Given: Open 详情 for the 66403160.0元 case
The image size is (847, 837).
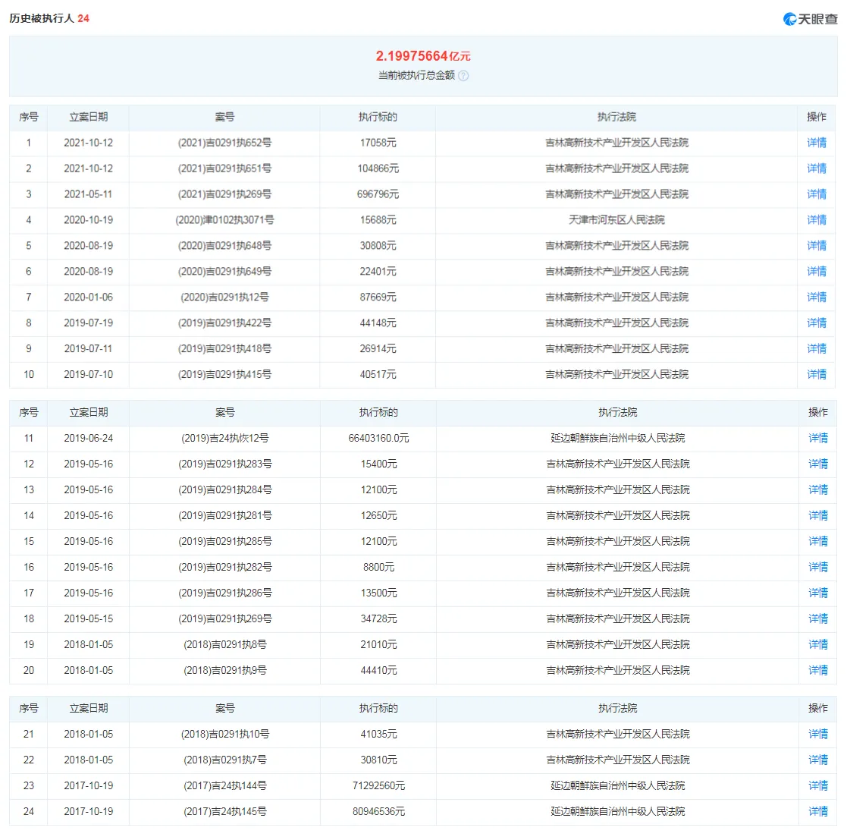Looking at the screenshot, I should click(x=818, y=439).
